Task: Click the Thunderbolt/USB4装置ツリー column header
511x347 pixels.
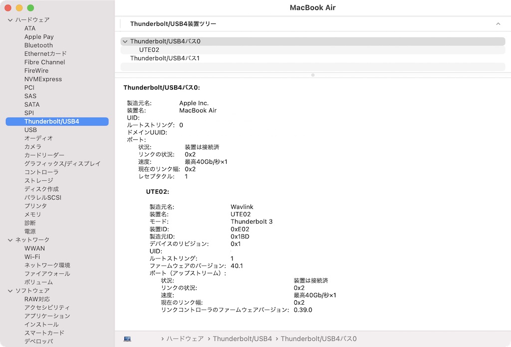Action: 173,24
